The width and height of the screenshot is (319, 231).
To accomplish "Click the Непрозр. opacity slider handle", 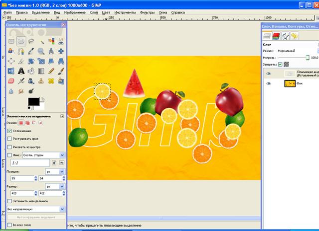I will click(308, 58).
